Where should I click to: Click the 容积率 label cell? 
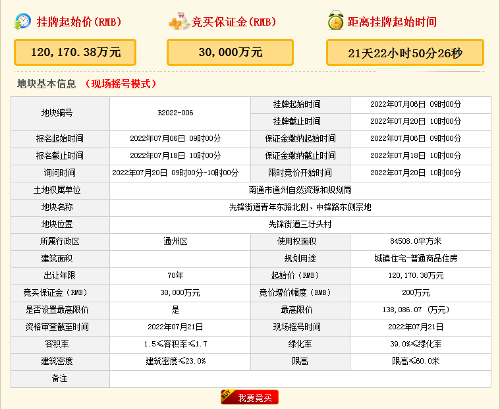(x=60, y=344)
